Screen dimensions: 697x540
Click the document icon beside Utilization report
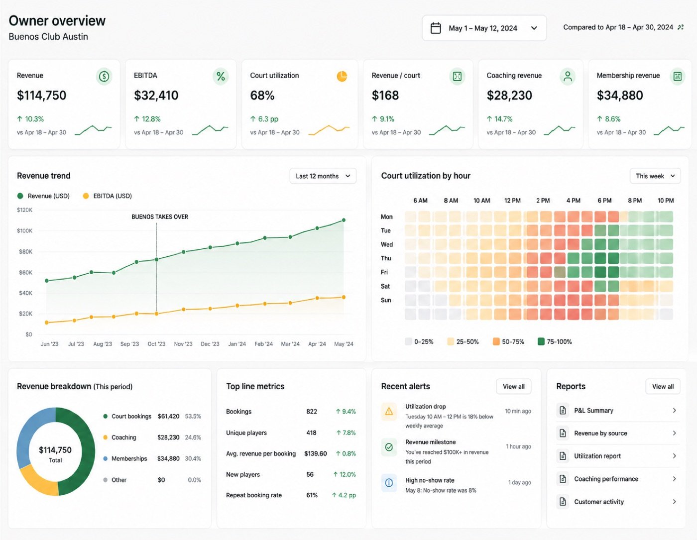[x=563, y=456]
